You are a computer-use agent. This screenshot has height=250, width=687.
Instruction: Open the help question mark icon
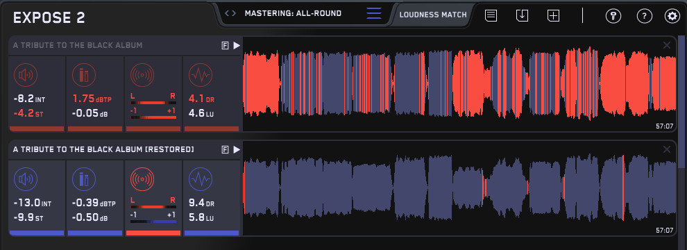coord(645,16)
